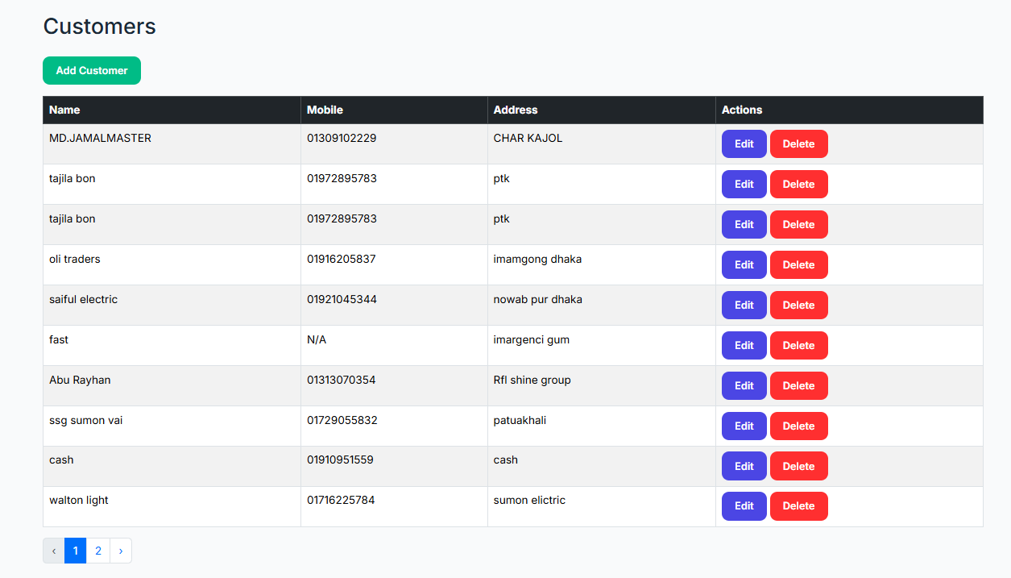Delete the oli traders row
The height and width of the screenshot is (578, 1011).
(x=798, y=265)
